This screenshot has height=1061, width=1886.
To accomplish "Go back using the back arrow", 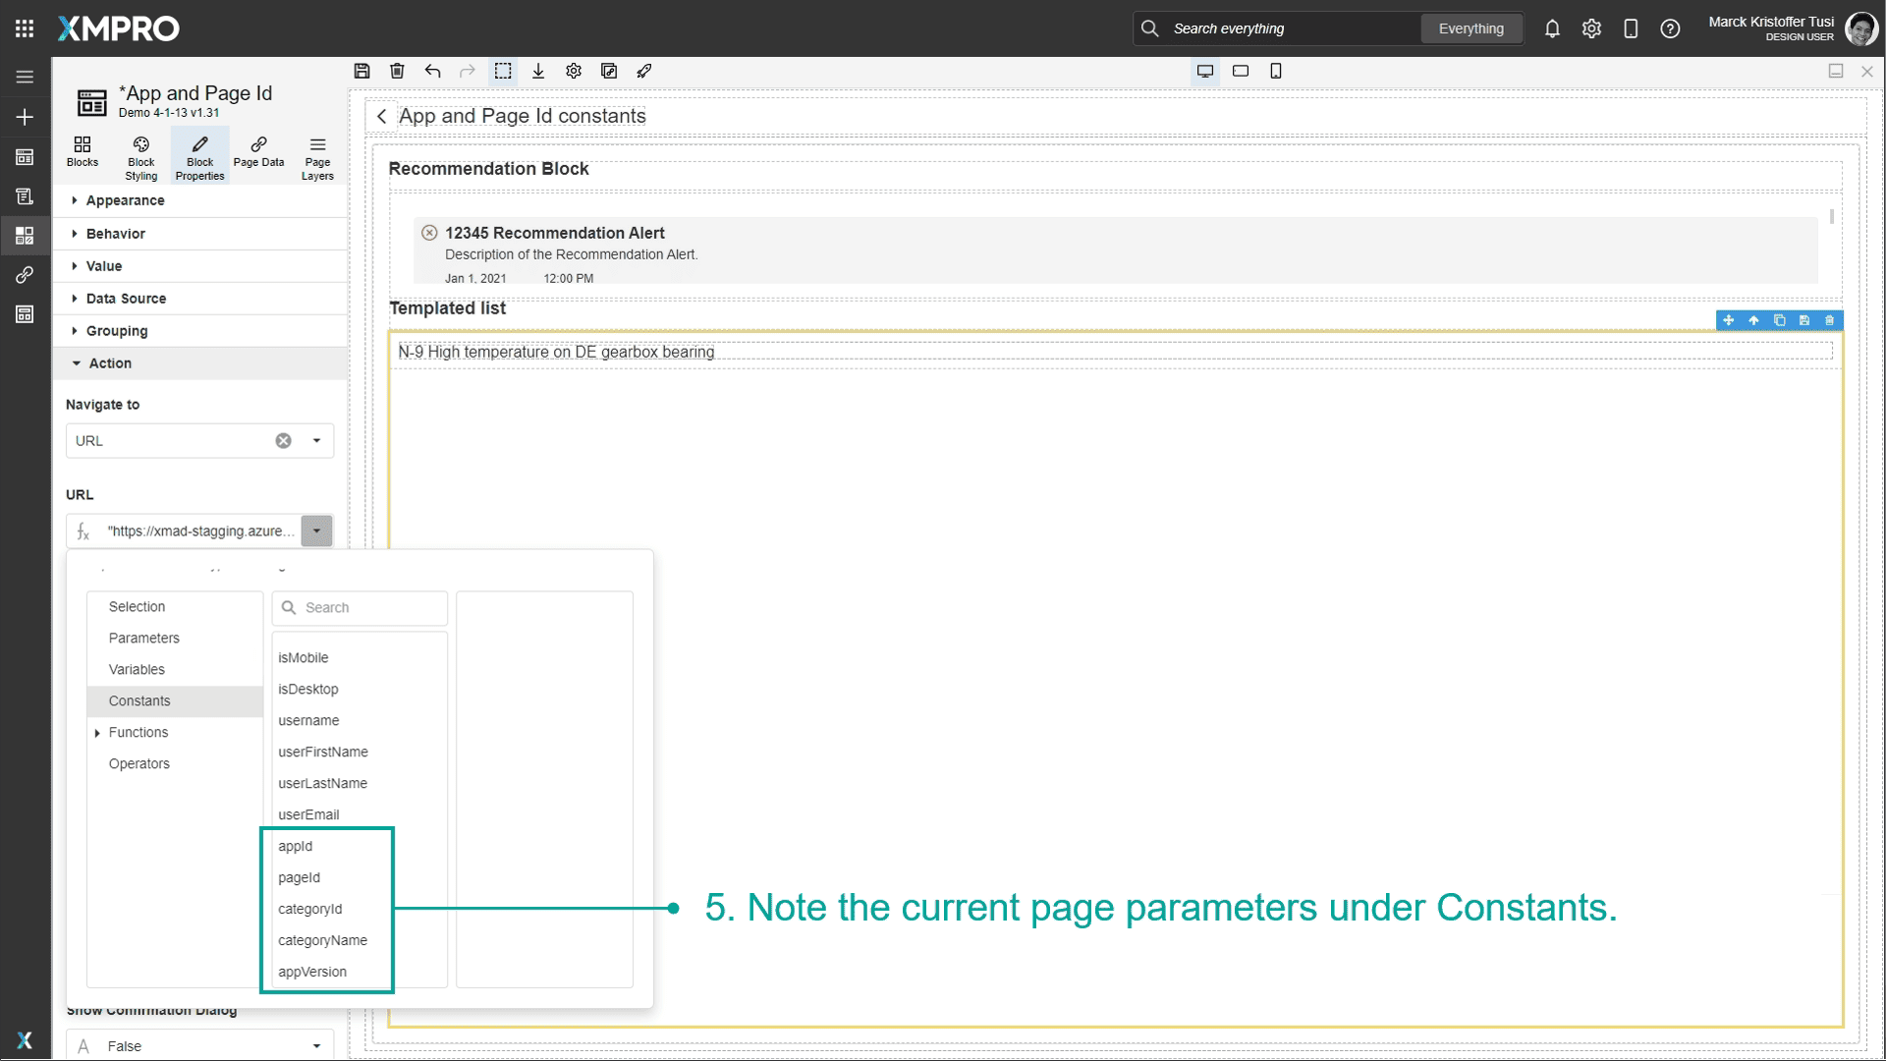I will (x=382, y=116).
